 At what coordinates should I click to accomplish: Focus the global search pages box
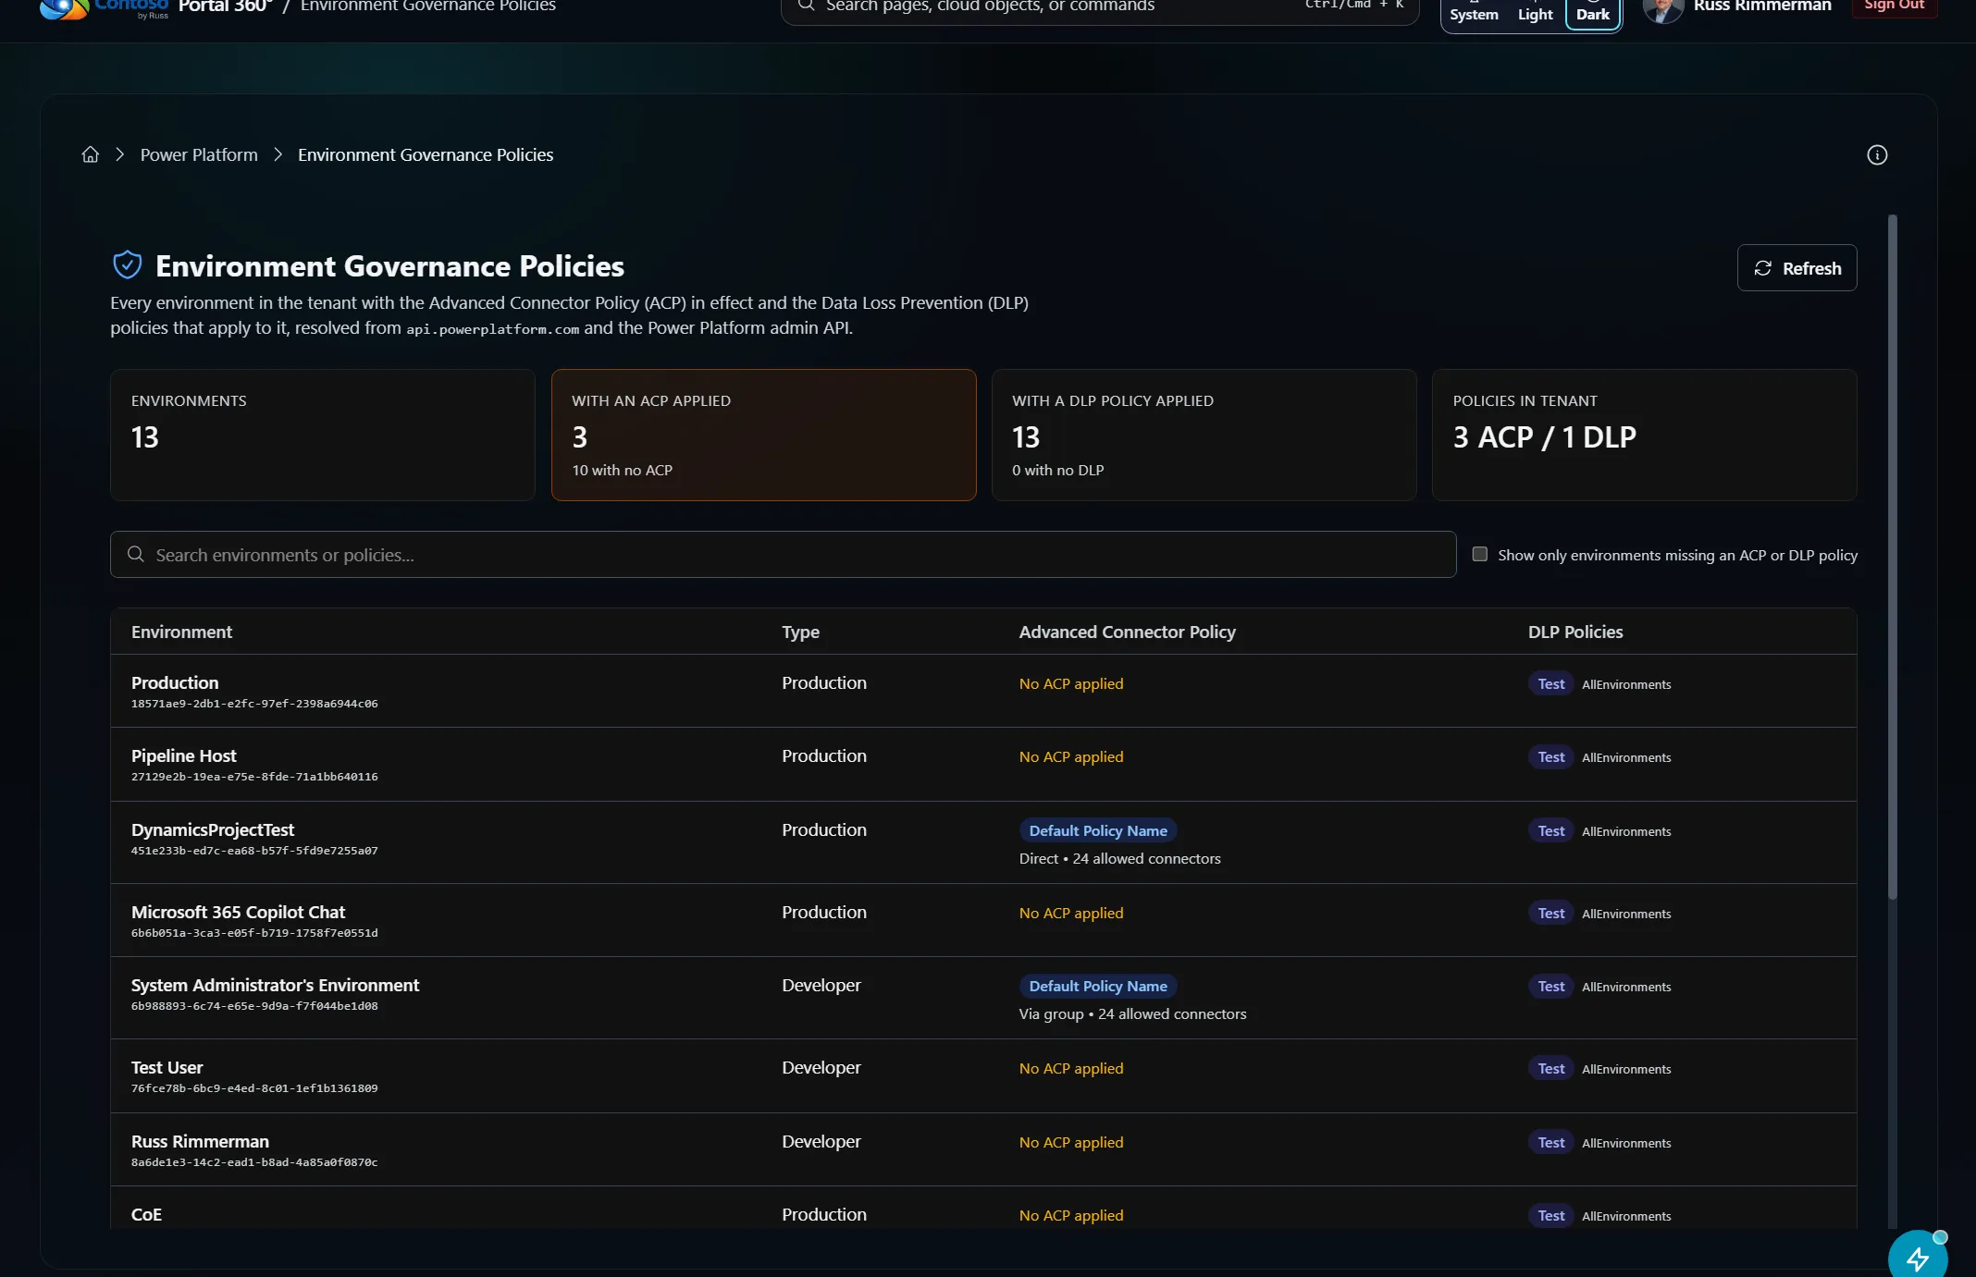pos(1100,9)
